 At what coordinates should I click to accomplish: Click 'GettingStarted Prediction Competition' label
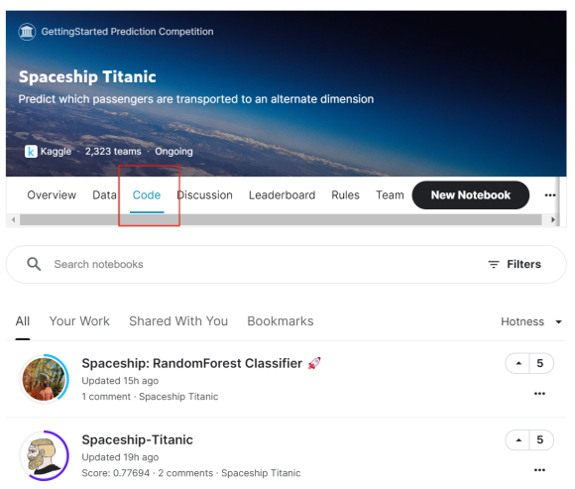coord(127,32)
